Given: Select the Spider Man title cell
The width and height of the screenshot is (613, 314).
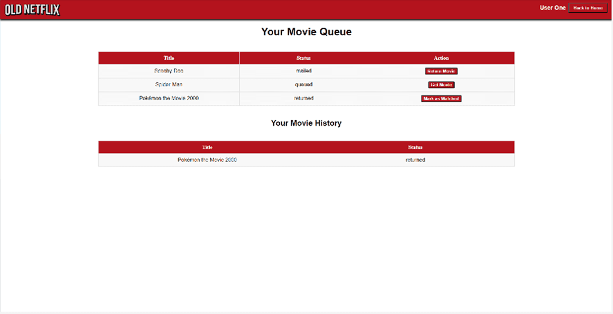Looking at the screenshot, I should 169,85.
